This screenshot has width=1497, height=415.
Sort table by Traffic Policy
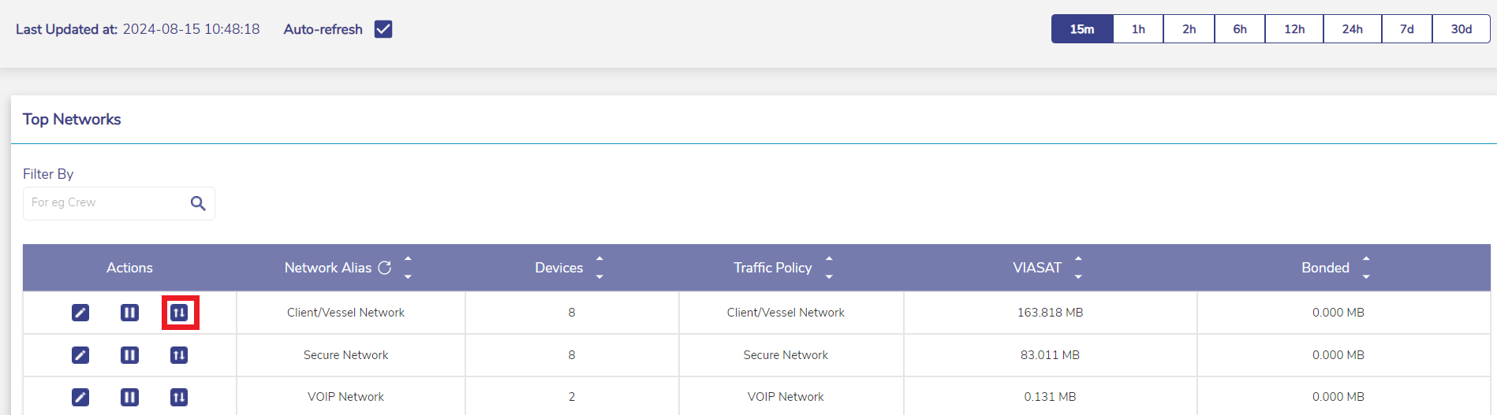pyautogui.click(x=829, y=268)
